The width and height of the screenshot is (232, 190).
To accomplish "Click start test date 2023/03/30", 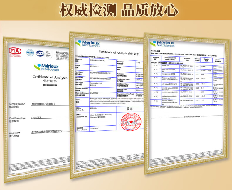I will (179, 54).
